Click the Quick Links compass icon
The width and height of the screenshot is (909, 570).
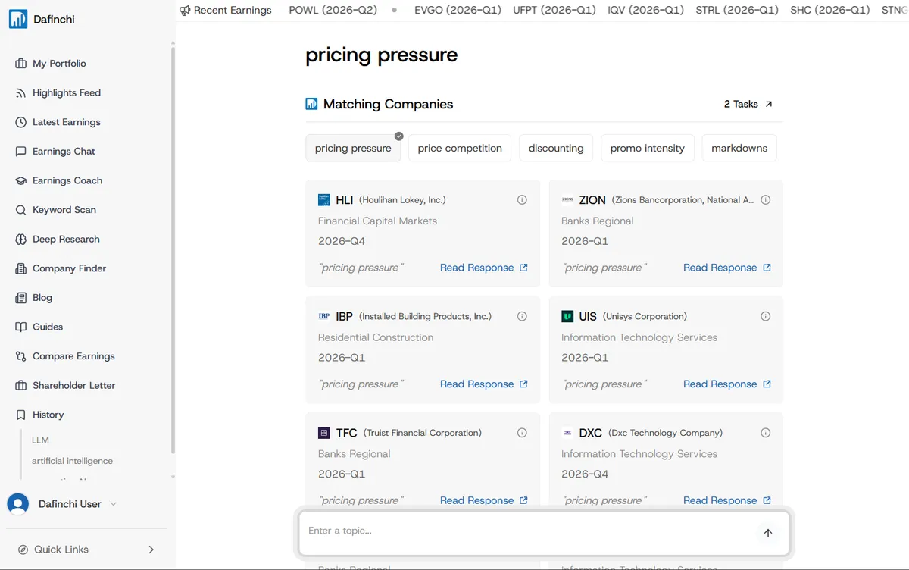point(23,550)
